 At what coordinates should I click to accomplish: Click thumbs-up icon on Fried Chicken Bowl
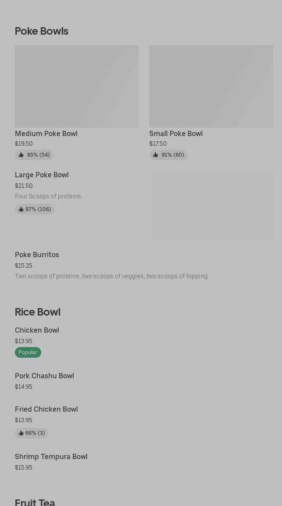coord(21,433)
